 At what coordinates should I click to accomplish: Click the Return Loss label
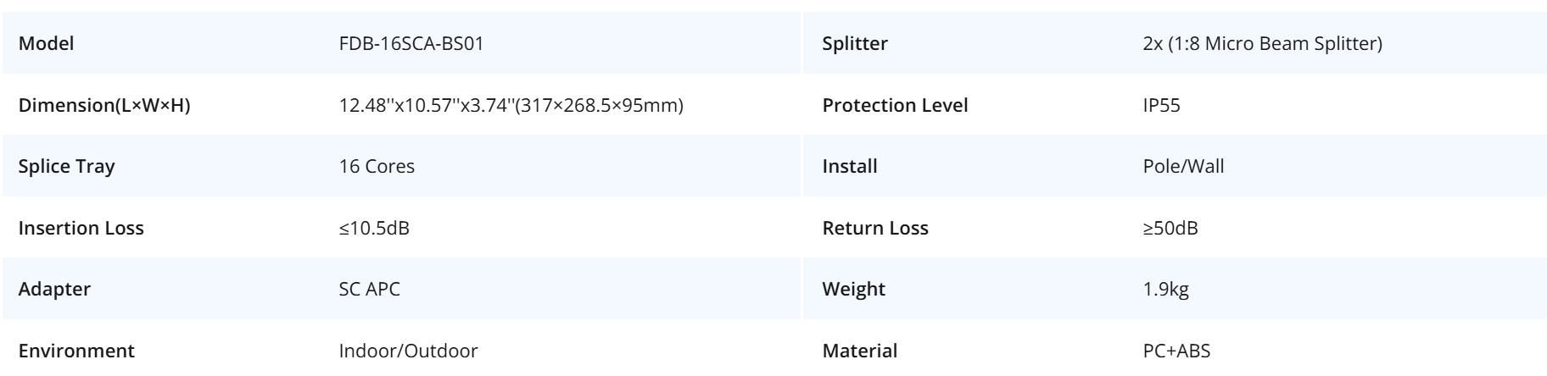875,228
